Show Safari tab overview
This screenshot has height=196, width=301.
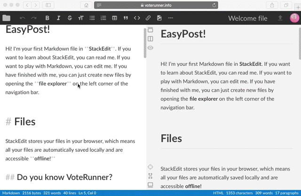pyautogui.click(x=286, y=5)
